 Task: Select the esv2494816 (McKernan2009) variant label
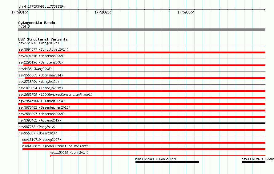42,56
